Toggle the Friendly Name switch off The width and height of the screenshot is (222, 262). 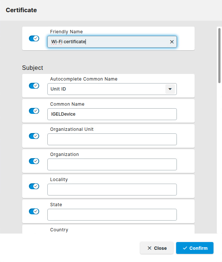tap(34, 38)
